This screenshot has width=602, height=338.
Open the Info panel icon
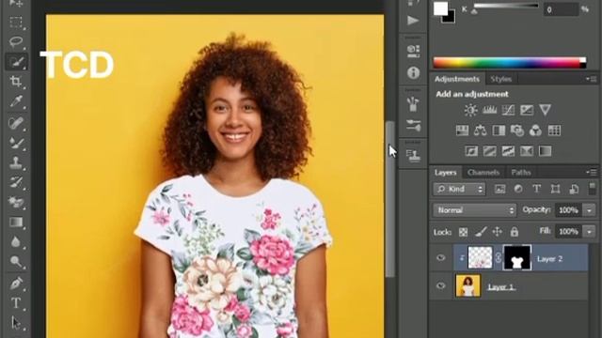pos(413,73)
